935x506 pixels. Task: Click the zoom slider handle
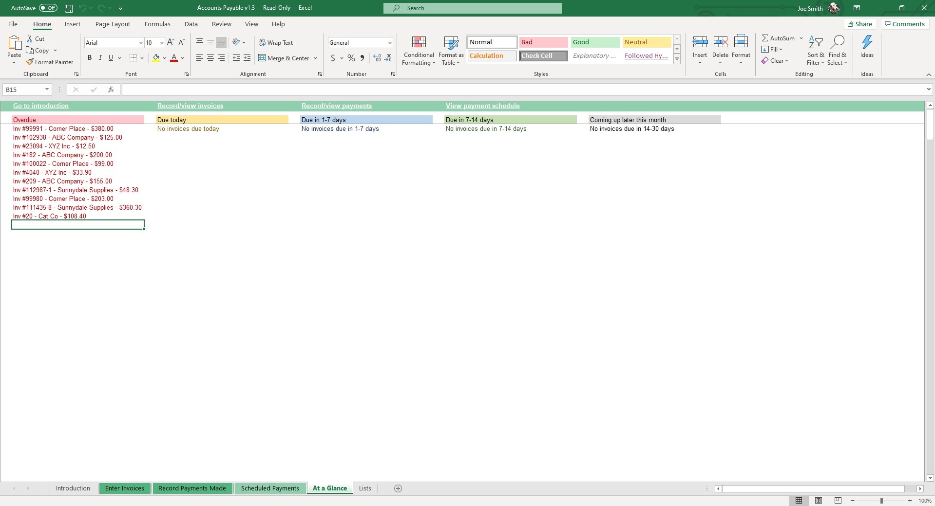(x=881, y=501)
